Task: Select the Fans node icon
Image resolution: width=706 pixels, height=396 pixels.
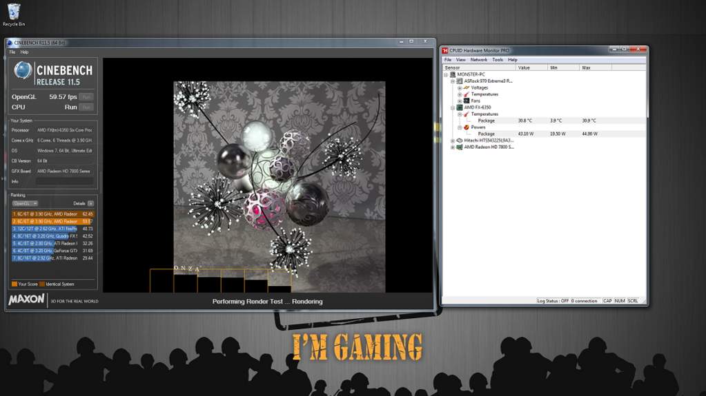Action: [x=467, y=101]
